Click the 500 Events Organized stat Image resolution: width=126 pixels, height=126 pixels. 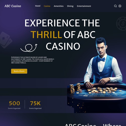(14, 105)
